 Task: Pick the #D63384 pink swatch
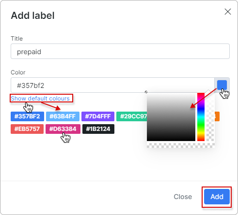pyautogui.click(x=63, y=129)
